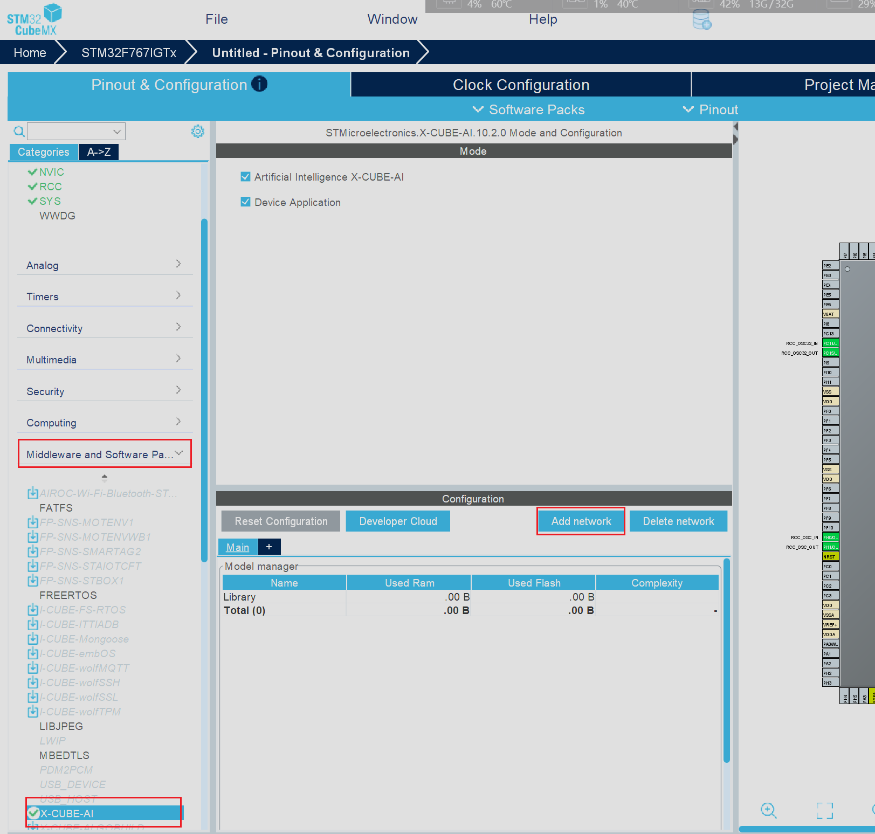Click the download icon beside I-CUBE-wolfTPM

(33, 711)
